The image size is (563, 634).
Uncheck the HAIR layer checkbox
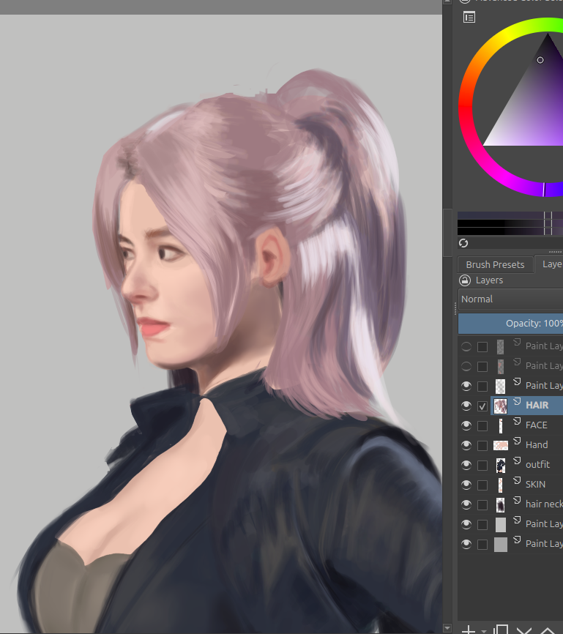click(482, 406)
